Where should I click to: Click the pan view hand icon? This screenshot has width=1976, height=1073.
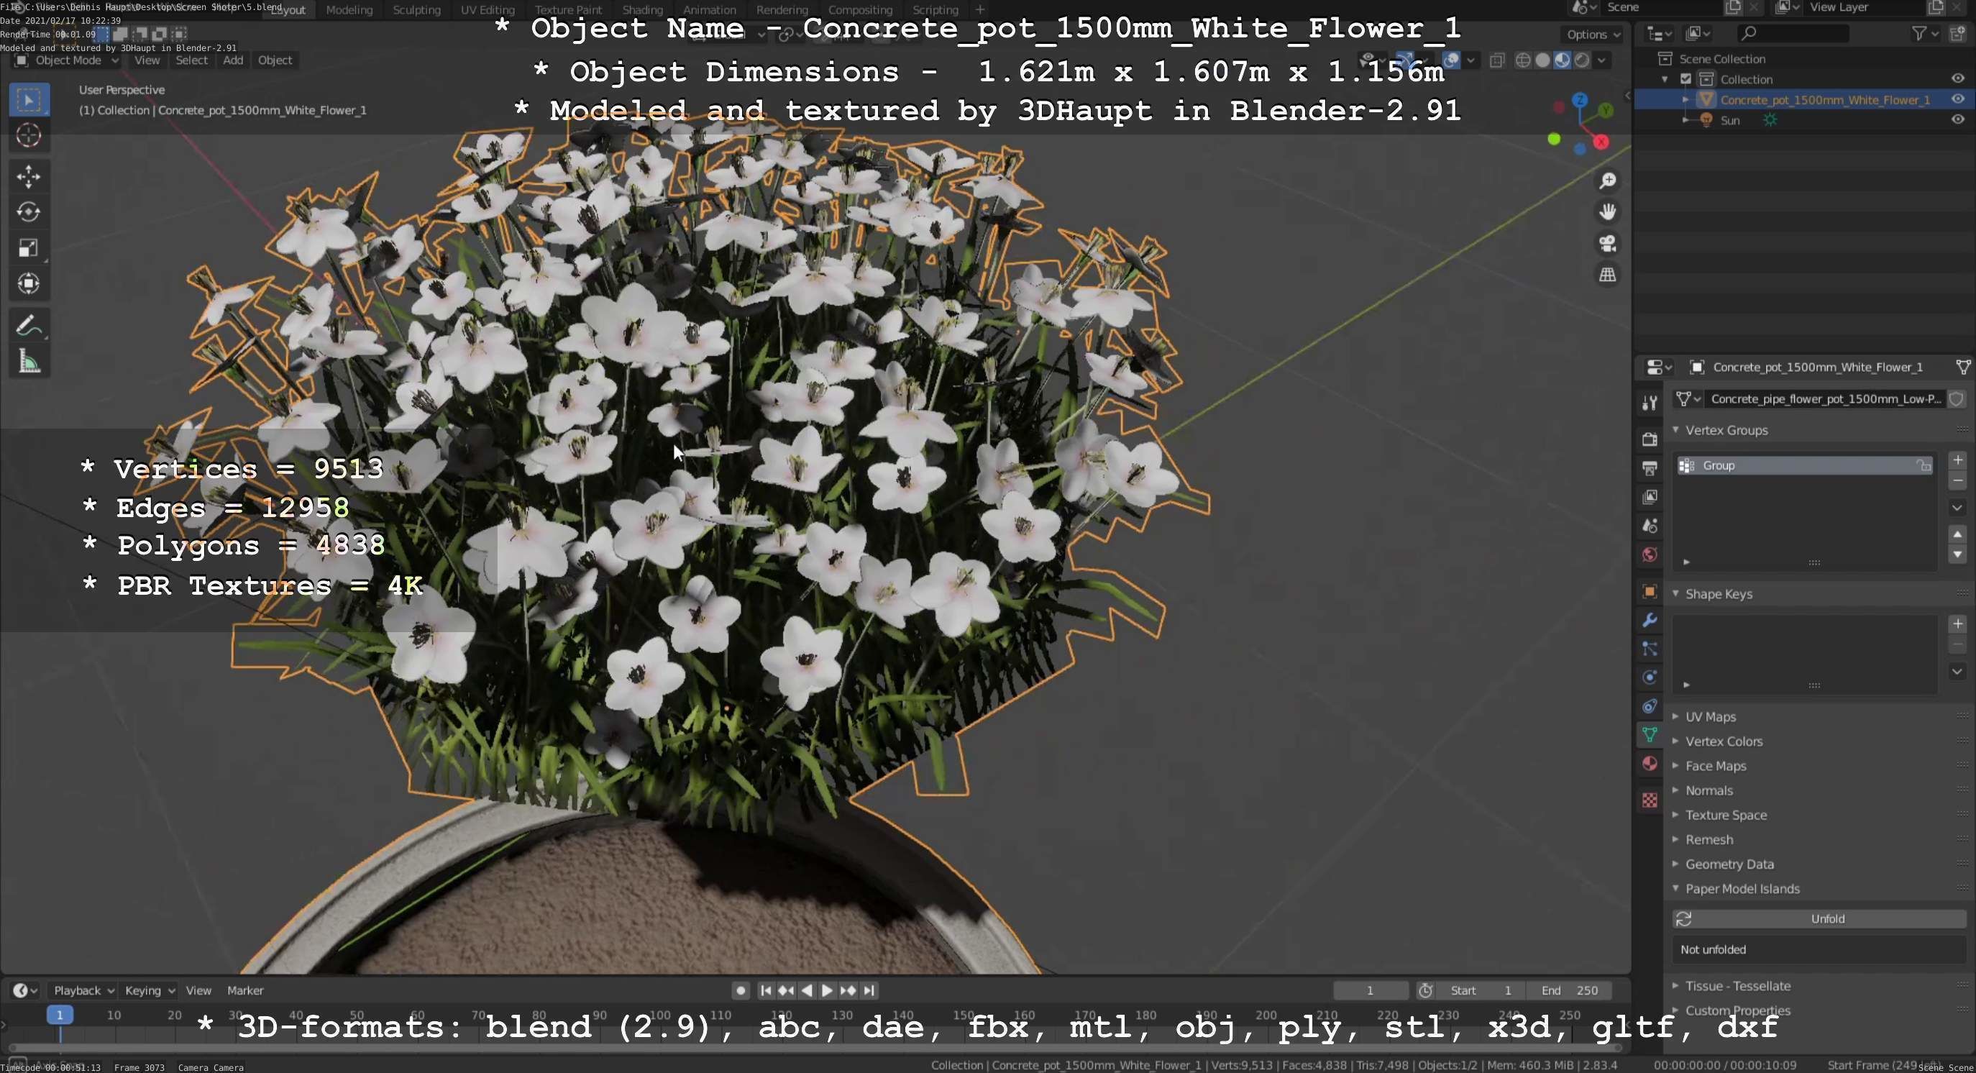pos(1608,211)
